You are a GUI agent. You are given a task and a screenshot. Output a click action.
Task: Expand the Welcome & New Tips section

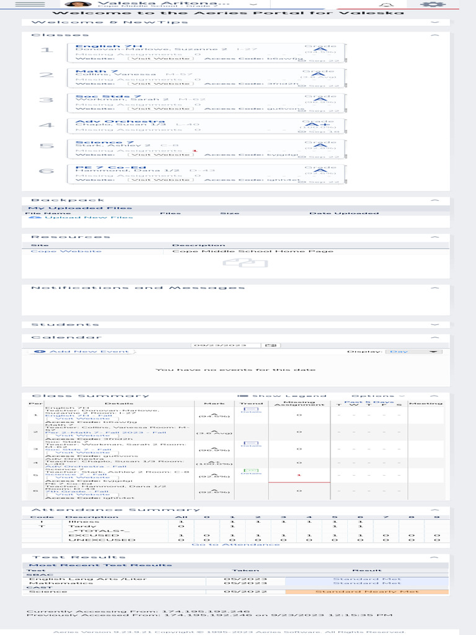point(435,22)
